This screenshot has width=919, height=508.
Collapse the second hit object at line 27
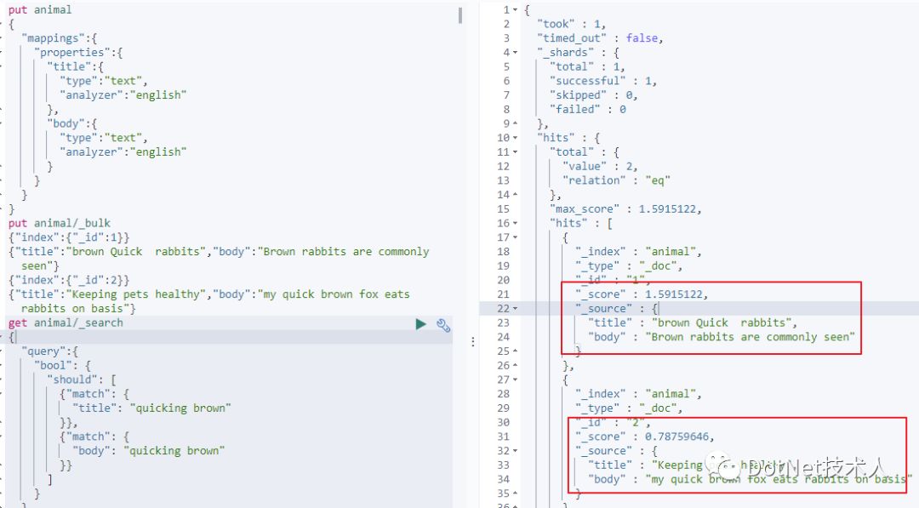click(x=515, y=380)
